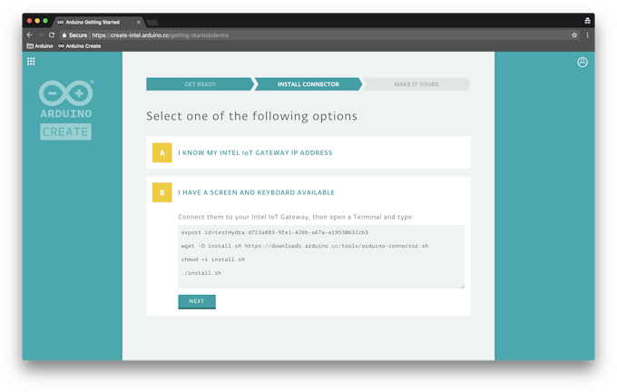
Task: Click the Secure padlock icon
Action: click(x=64, y=35)
